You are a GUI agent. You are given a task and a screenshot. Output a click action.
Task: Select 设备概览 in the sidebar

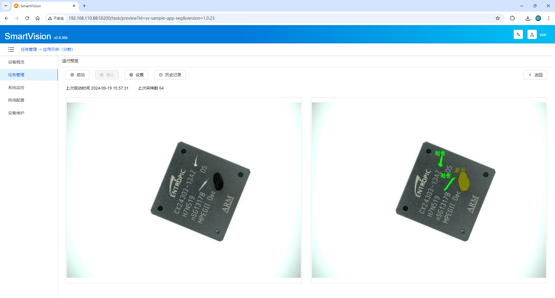(x=29, y=62)
